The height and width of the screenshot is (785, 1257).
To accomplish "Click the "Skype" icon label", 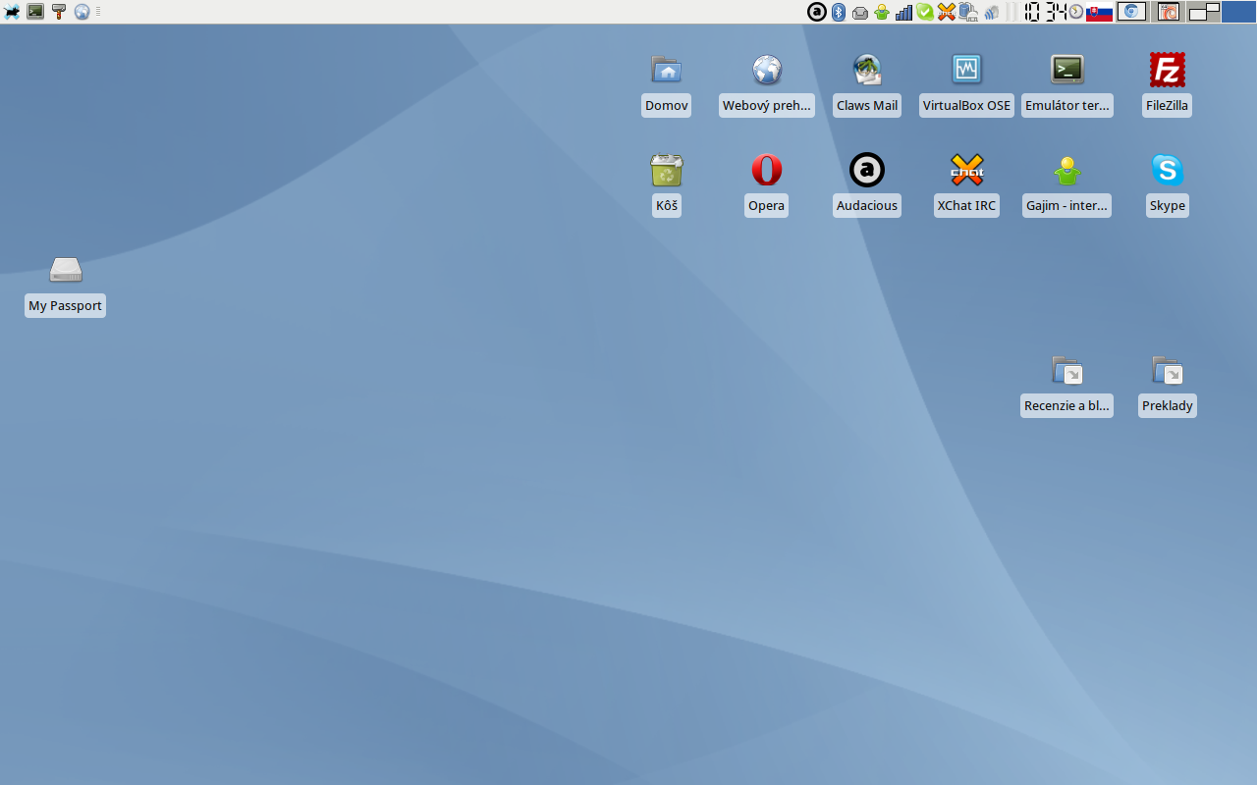I will coord(1168,205).
